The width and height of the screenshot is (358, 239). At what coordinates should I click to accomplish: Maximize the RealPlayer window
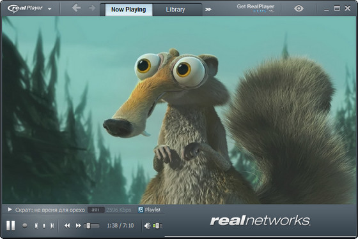(x=337, y=8)
